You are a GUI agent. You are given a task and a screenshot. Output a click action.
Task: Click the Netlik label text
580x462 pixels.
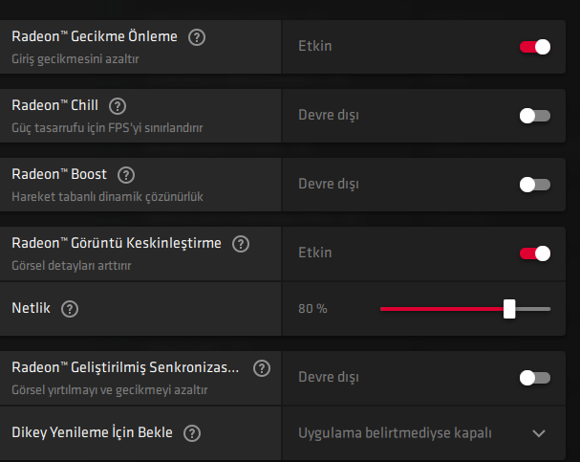pyautogui.click(x=32, y=309)
